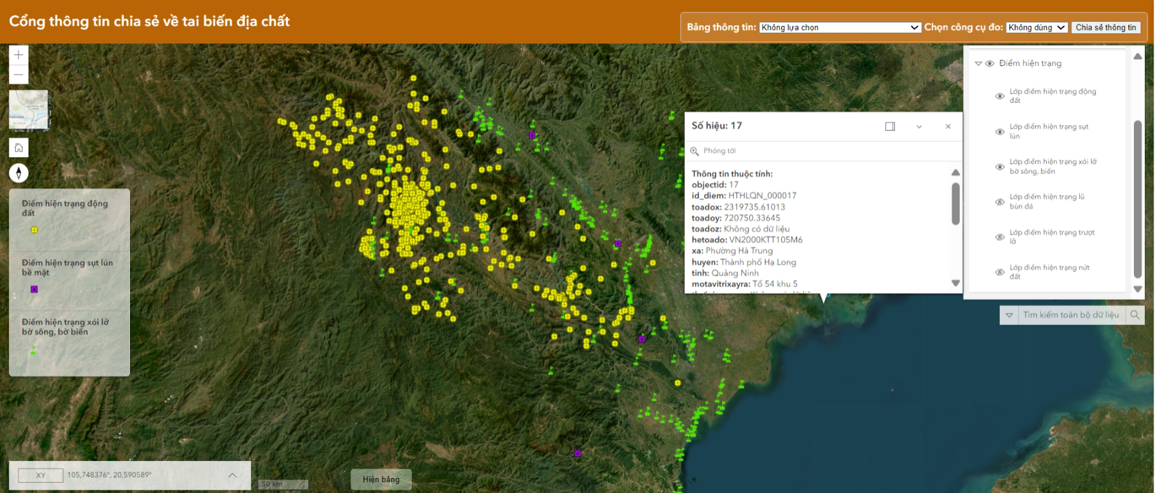The image size is (1172, 493).
Task: Click the xa value Phường Hà Trung
Action: pos(739,250)
